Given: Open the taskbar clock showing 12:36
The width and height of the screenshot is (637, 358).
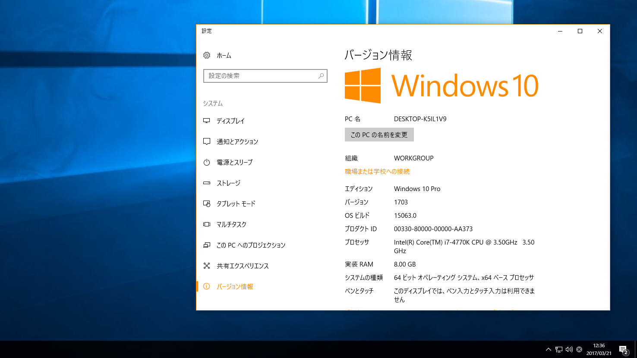Looking at the screenshot, I should tap(599, 349).
